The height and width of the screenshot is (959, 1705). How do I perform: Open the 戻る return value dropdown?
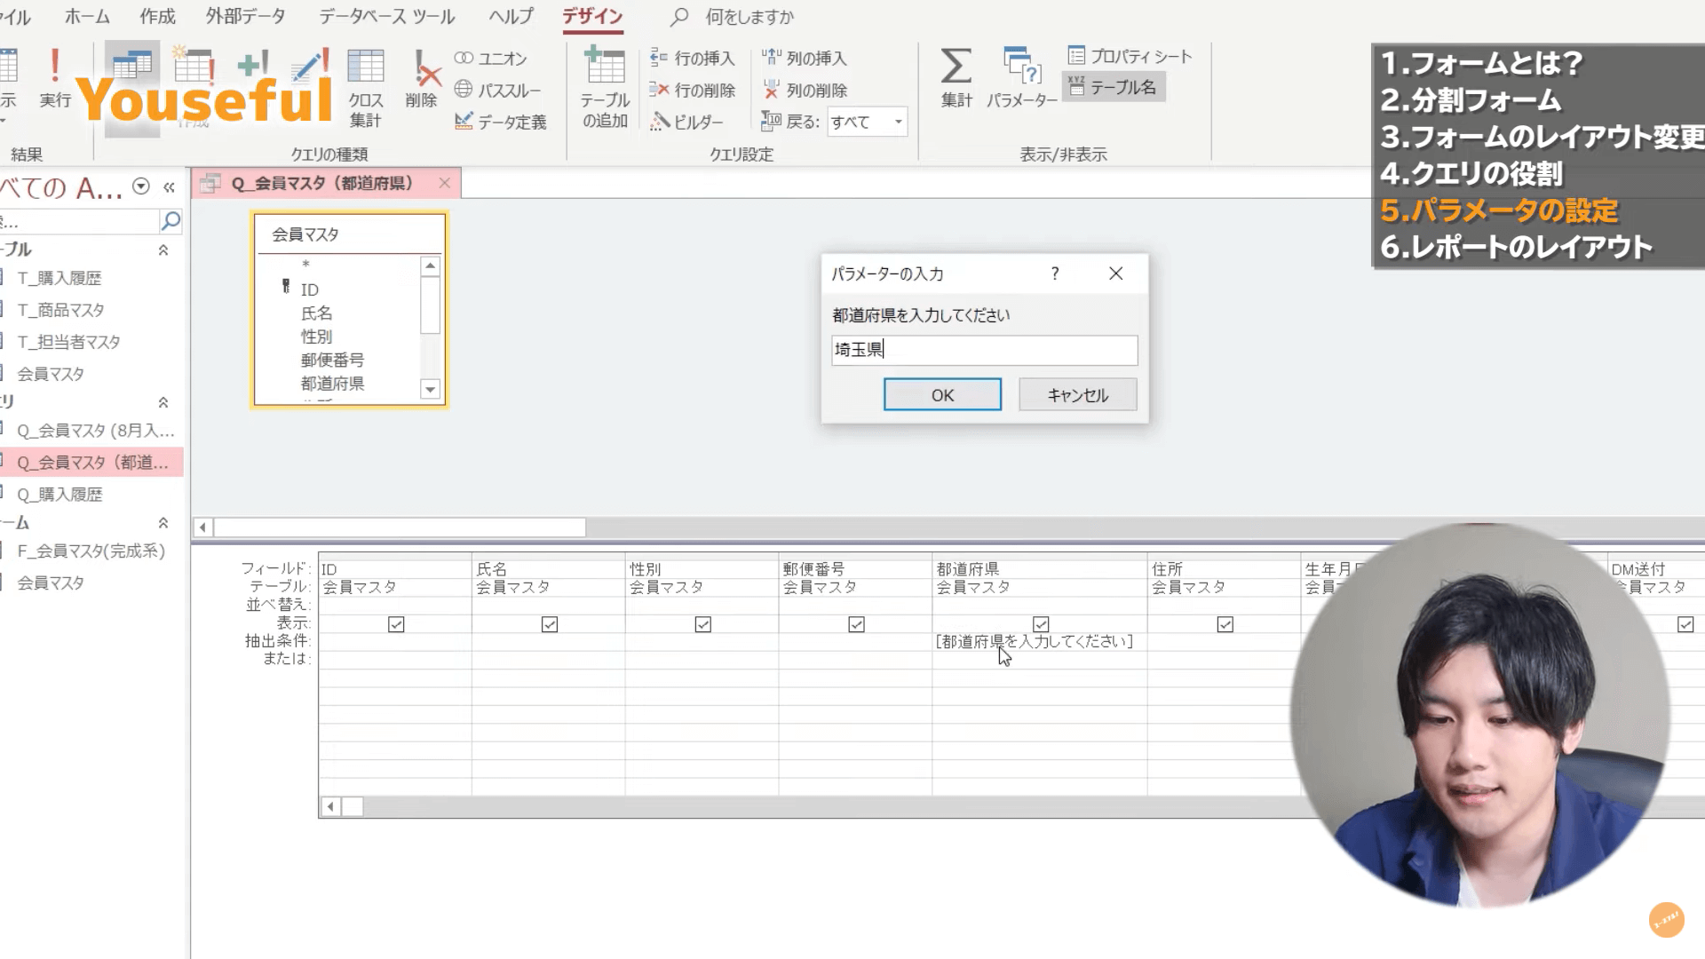[x=899, y=122]
